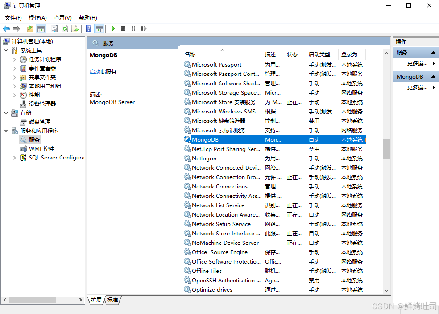Screen dimensions: 439x314
Task: Open 设备管理器 in the tree
Action: pos(42,104)
